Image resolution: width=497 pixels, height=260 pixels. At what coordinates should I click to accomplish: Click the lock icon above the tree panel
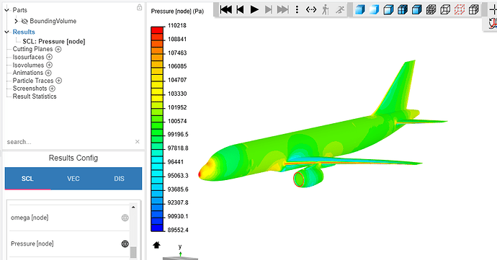(140, 7)
